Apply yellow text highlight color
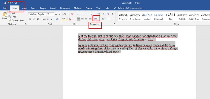The image size is (210, 99). [63, 19]
